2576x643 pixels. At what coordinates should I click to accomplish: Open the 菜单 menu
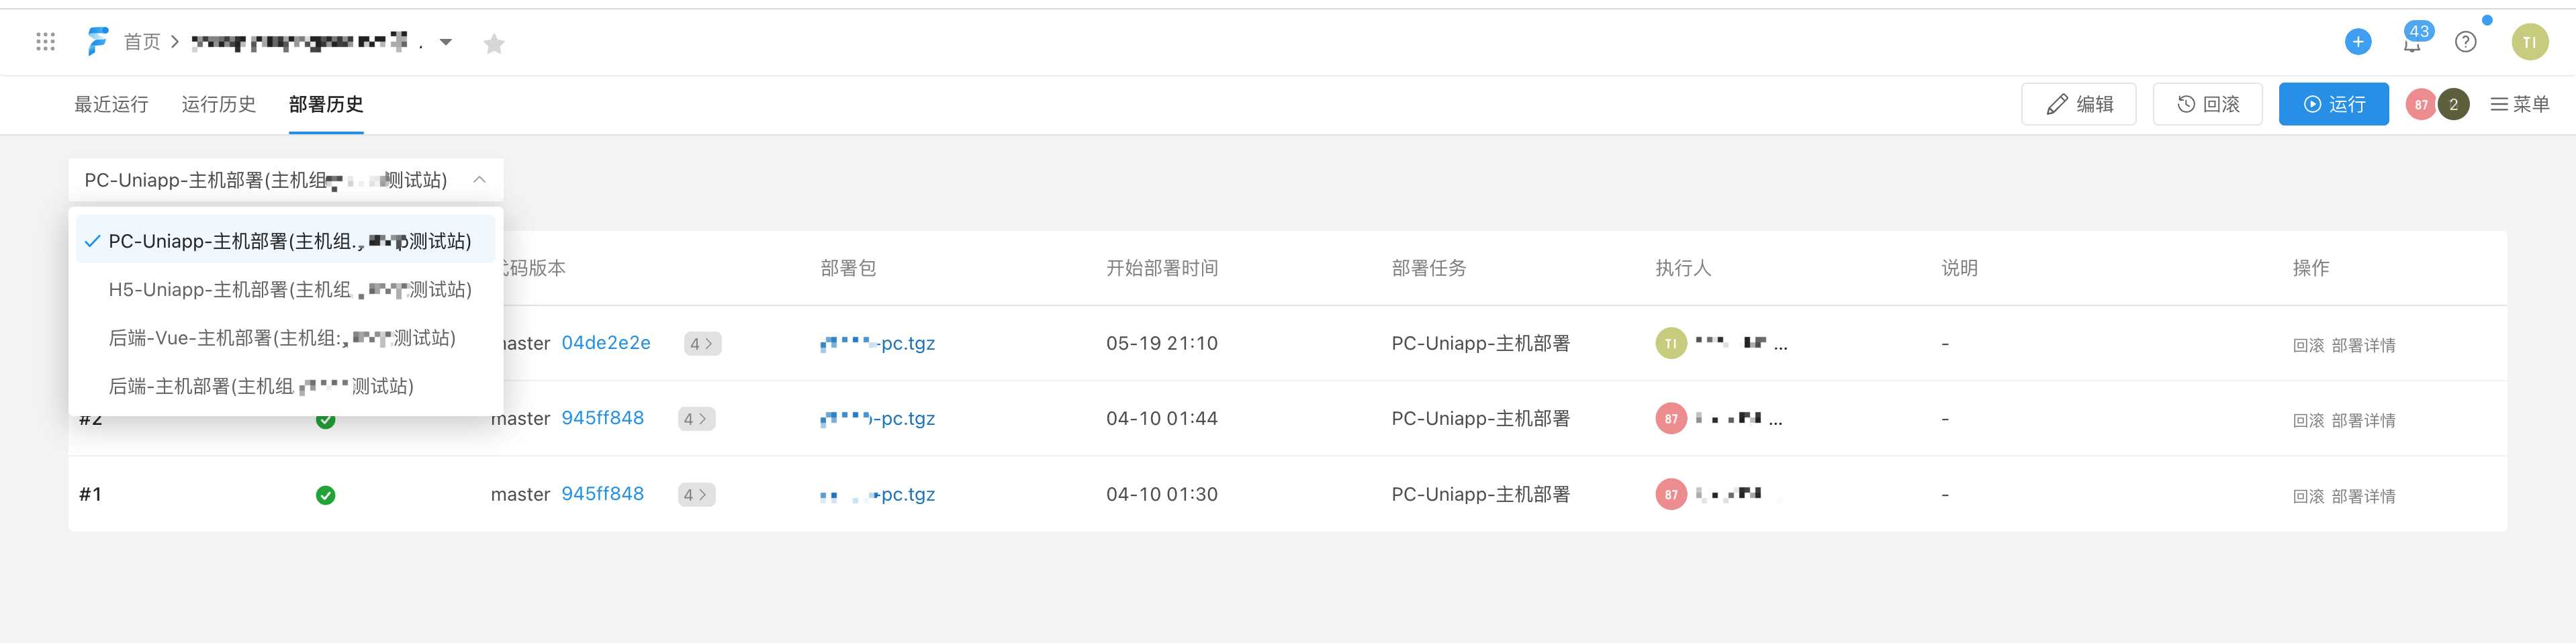coord(2519,103)
